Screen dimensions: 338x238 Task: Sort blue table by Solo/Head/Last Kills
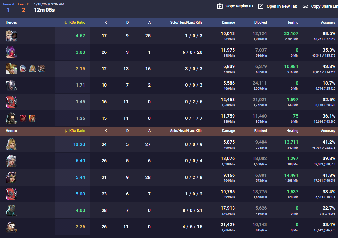click(186, 22)
